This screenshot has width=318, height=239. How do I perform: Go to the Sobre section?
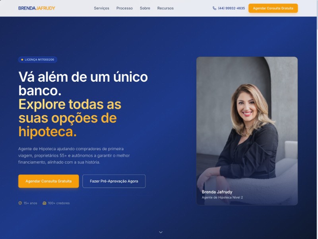(x=145, y=8)
